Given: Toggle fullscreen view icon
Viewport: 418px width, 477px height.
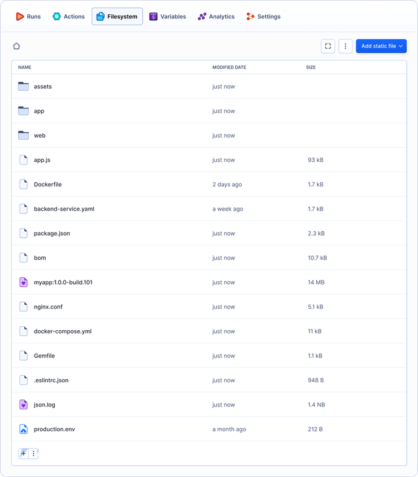Looking at the screenshot, I should point(328,46).
